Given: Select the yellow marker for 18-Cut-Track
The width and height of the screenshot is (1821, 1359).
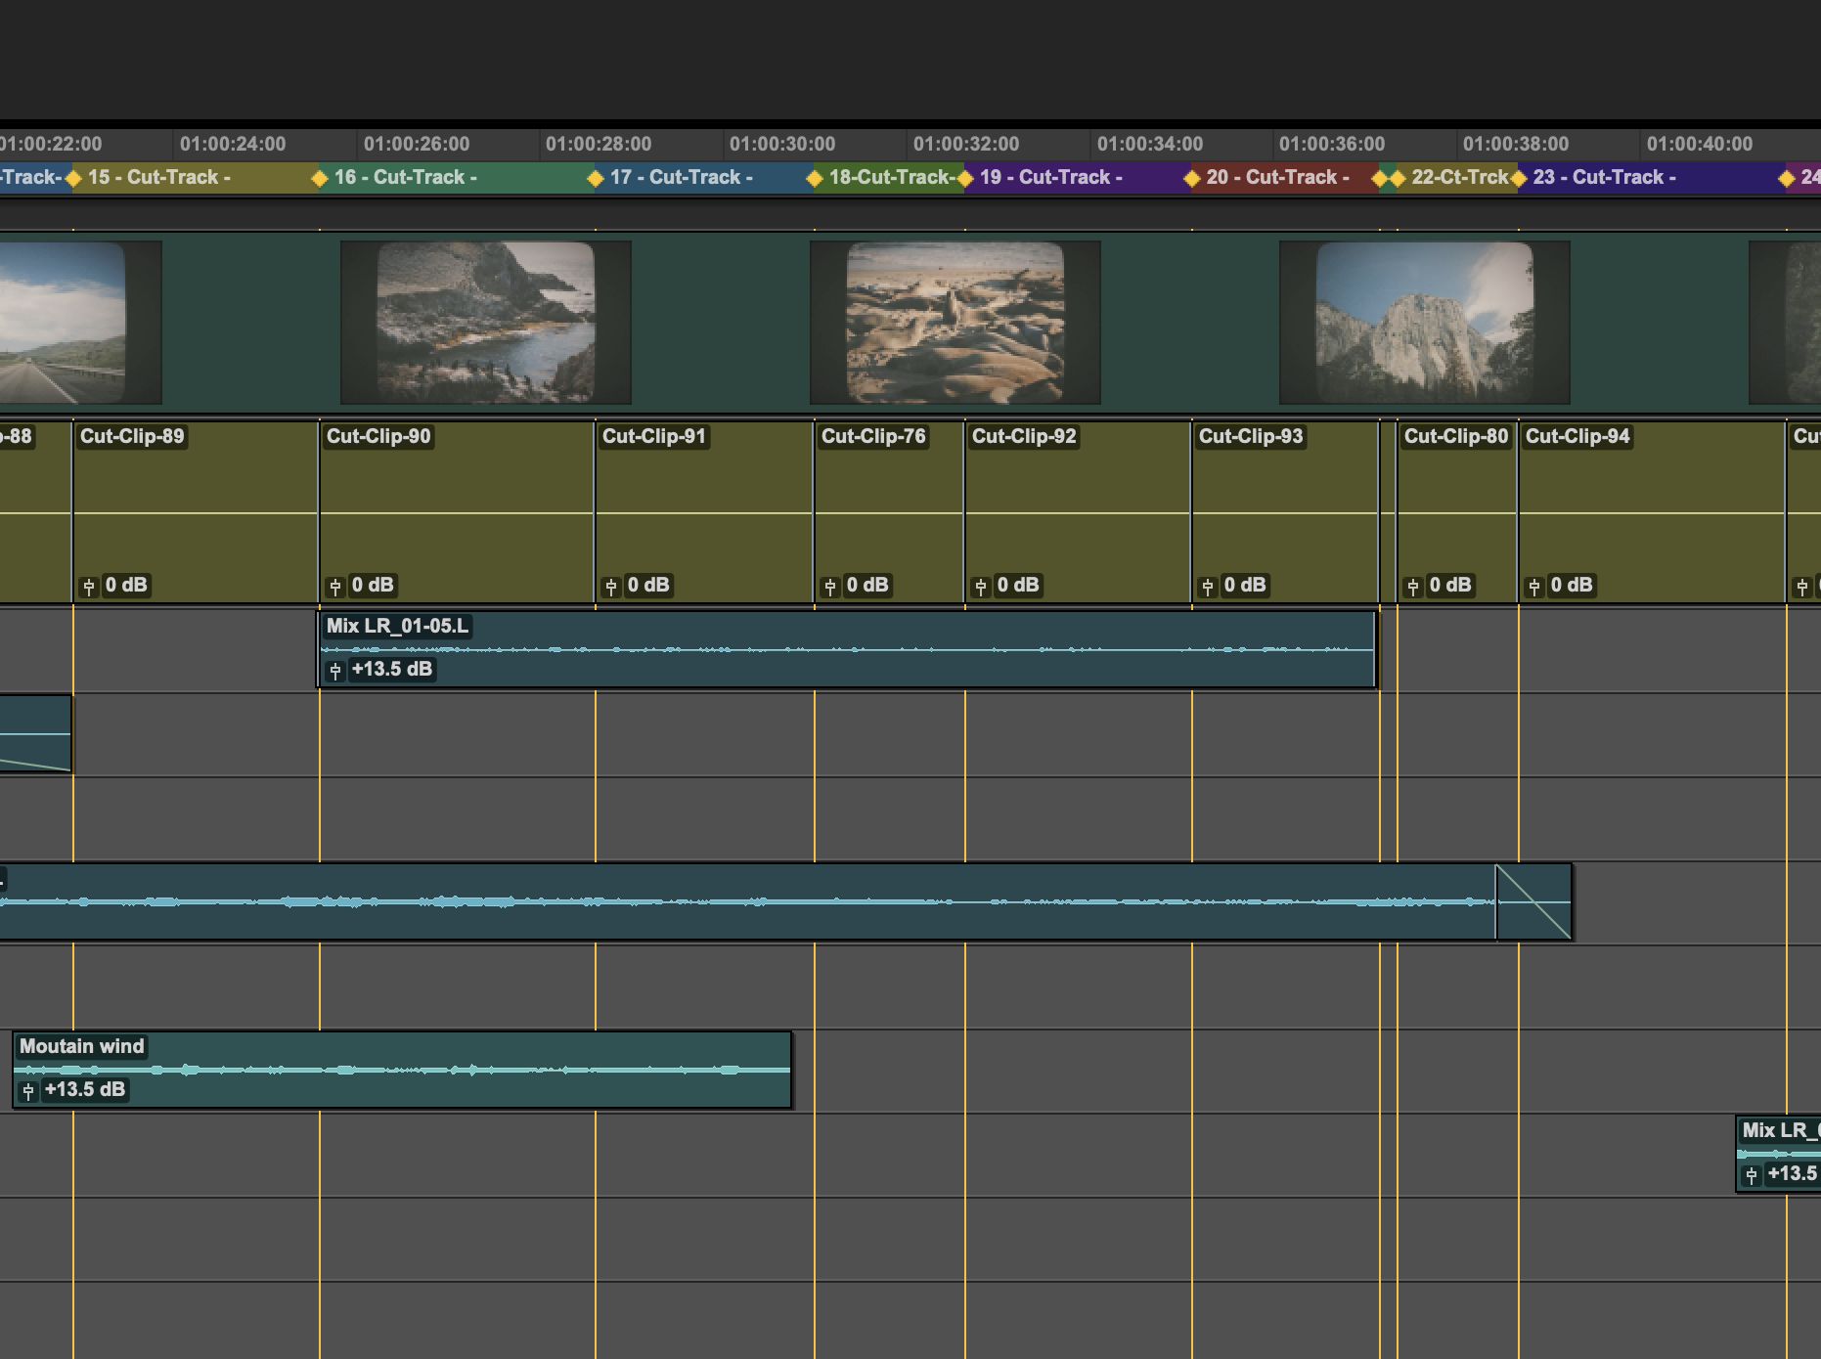Looking at the screenshot, I should click(815, 178).
